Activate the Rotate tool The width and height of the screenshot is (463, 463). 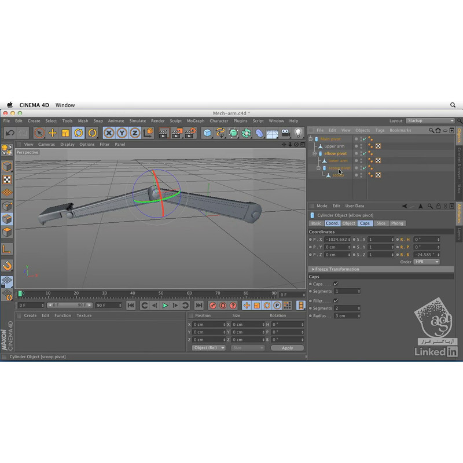[x=79, y=133]
